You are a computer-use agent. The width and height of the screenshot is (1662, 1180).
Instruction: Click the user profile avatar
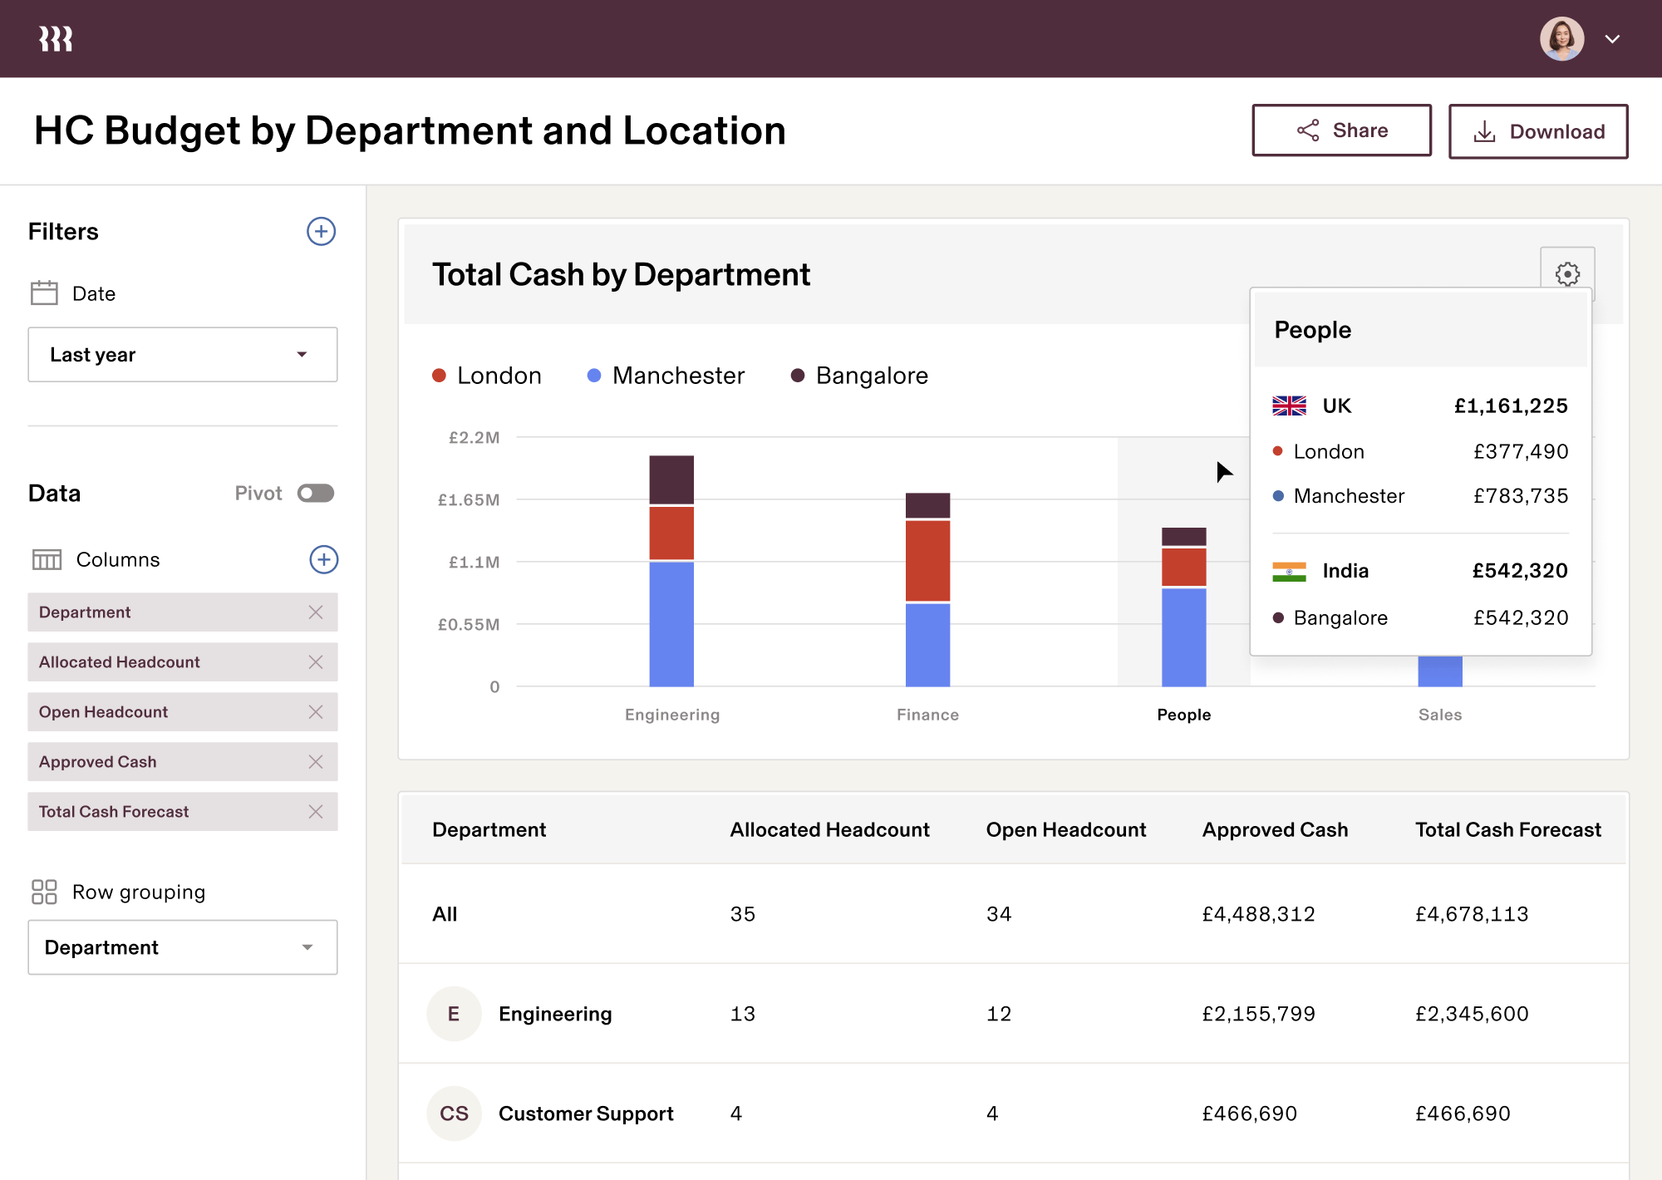coord(1562,38)
